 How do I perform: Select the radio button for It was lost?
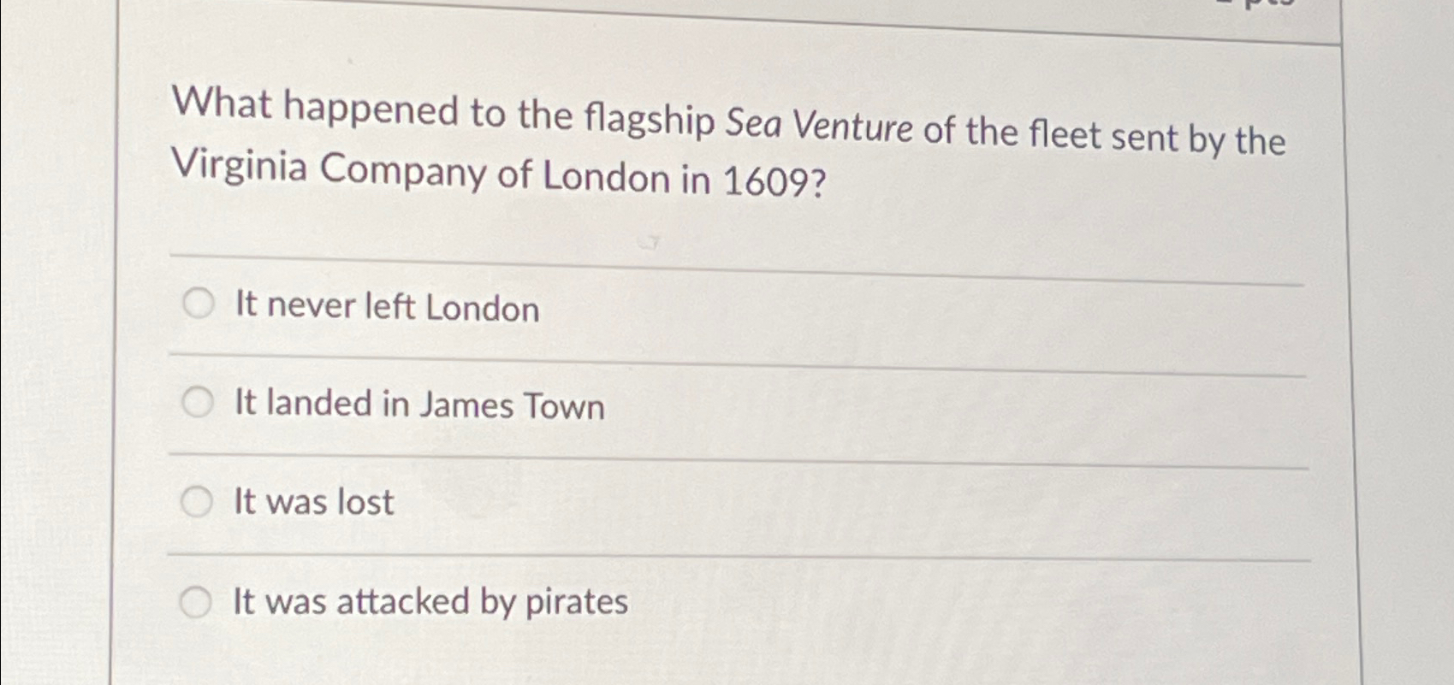coord(199,500)
